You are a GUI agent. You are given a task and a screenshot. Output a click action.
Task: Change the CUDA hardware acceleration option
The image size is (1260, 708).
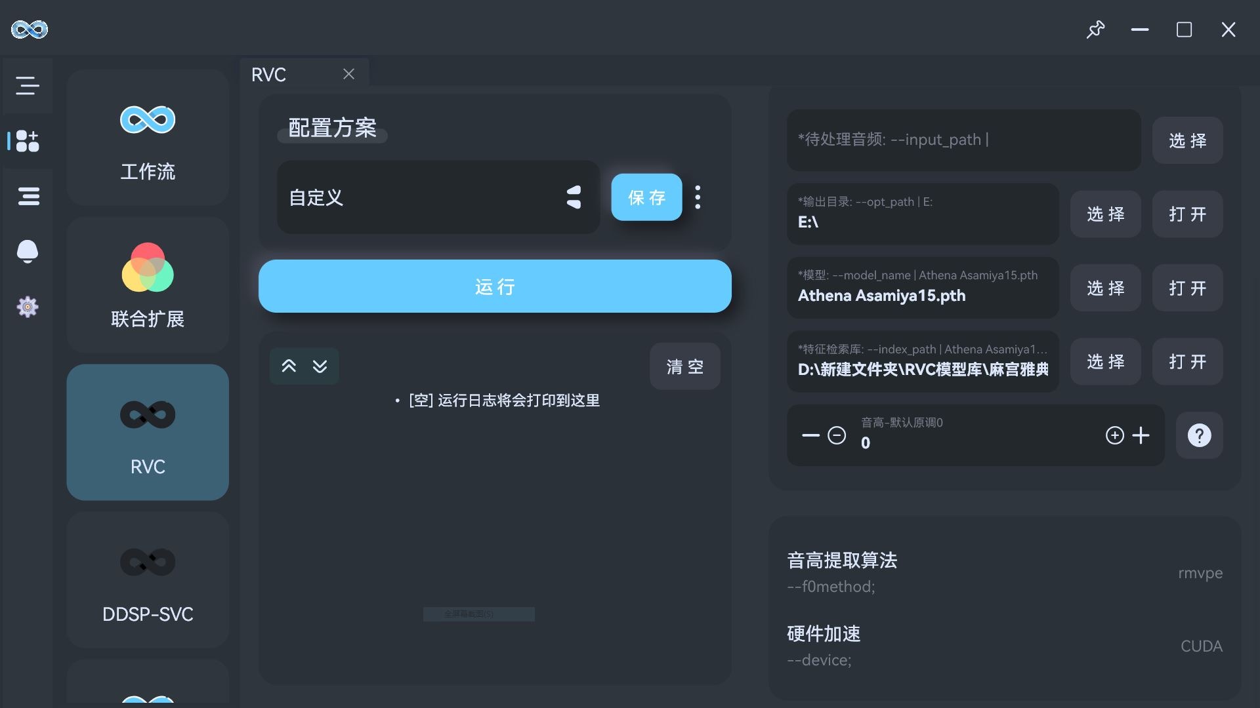coord(1201,646)
